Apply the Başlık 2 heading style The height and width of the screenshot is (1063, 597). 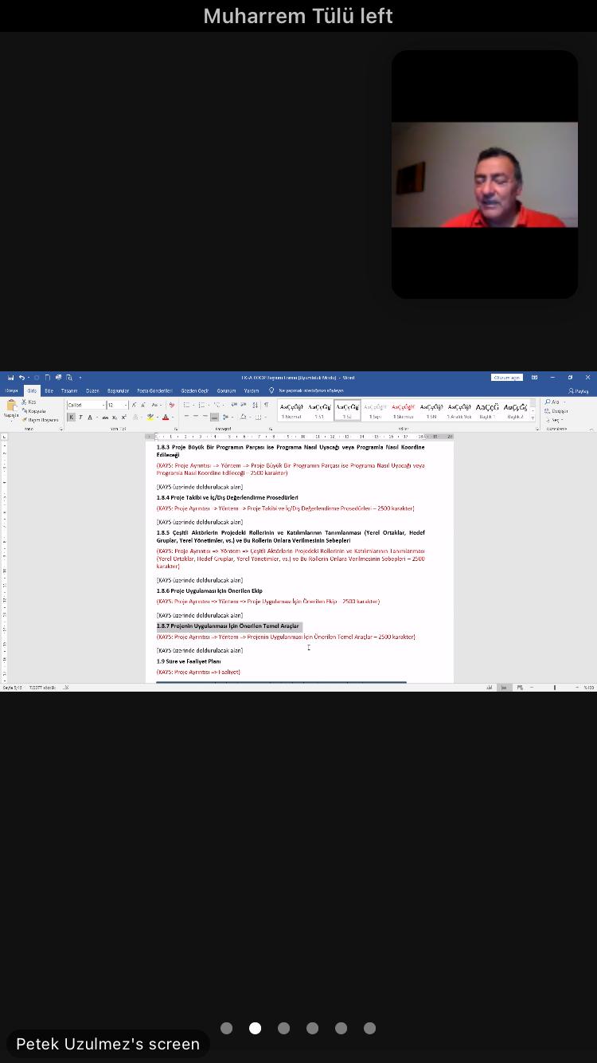[515, 410]
